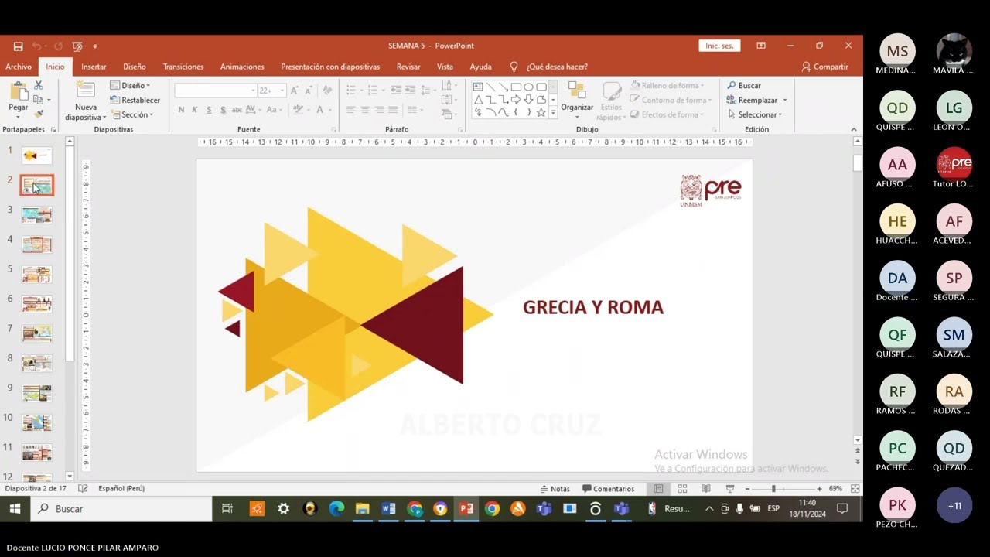Center the paragraph text
Screen dimensions: 990x557
coord(365,110)
